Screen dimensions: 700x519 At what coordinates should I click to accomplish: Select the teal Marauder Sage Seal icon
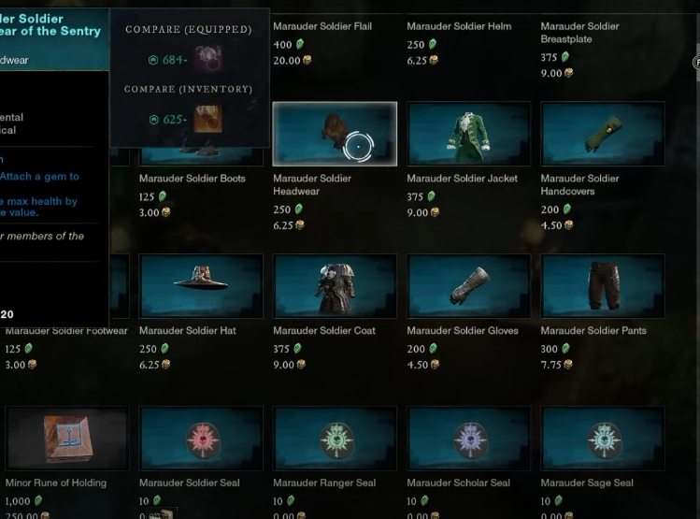point(603,439)
